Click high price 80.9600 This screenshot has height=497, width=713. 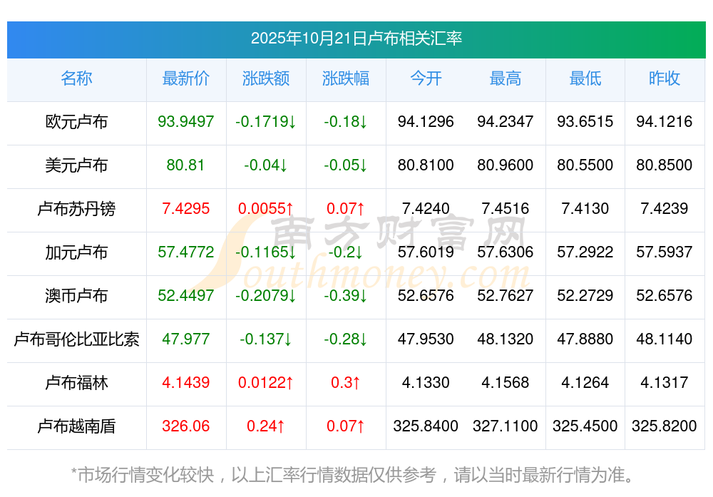pos(506,165)
